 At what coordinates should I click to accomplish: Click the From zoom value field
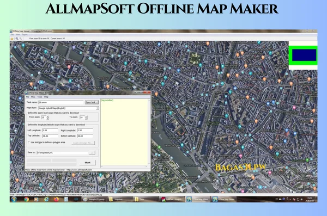44,118
